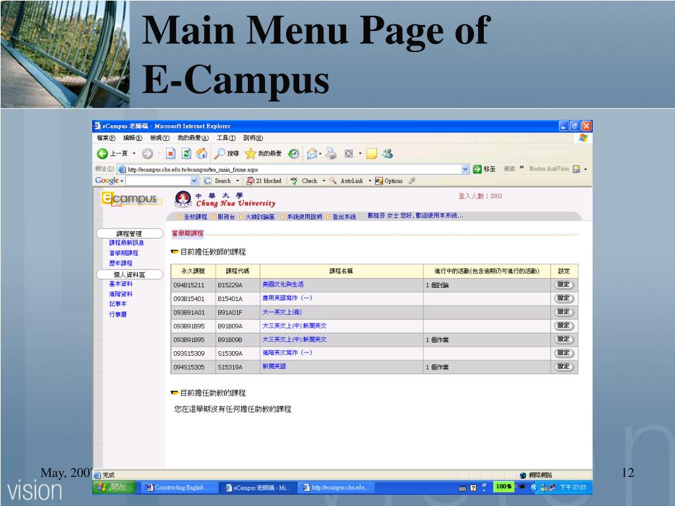
Task: Open 我的最愛 favorites star in toolbar
Action: [262, 154]
